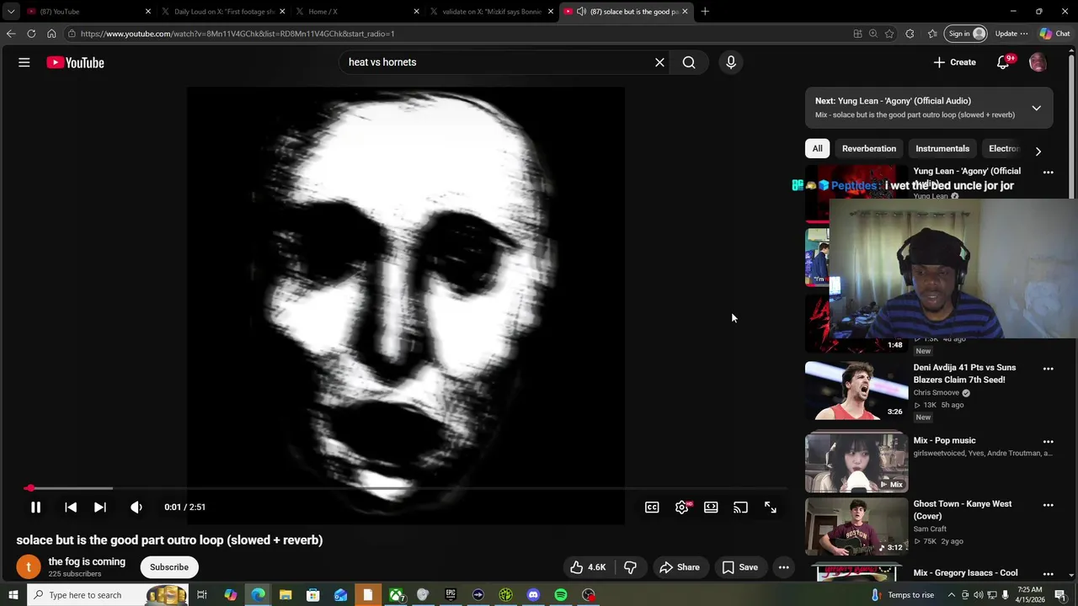Open File Explorer from the taskbar
The width and height of the screenshot is (1078, 606).
point(286,595)
